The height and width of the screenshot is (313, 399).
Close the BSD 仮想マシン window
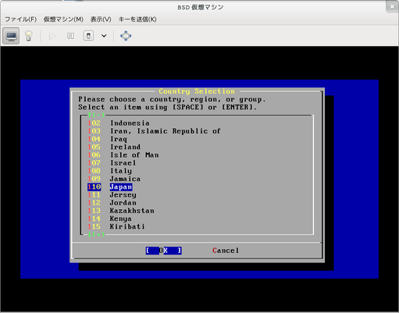pos(392,7)
